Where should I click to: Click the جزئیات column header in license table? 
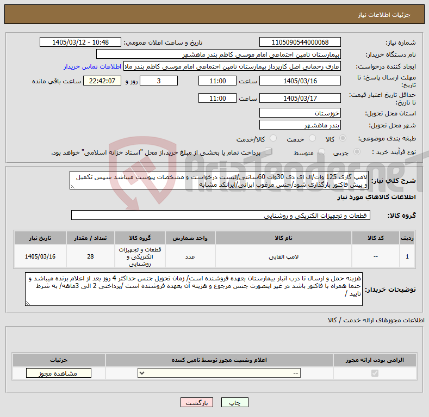(59, 360)
